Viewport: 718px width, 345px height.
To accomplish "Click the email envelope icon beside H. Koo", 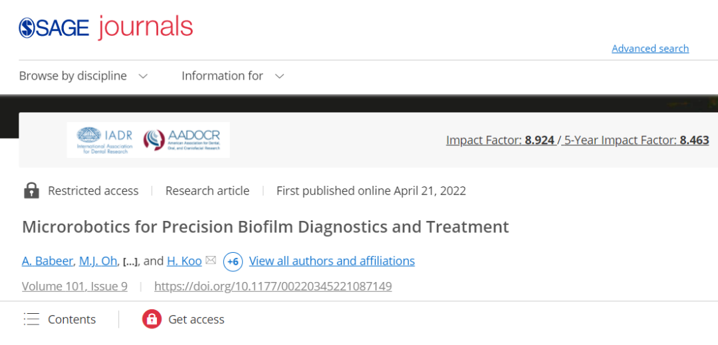I will [211, 261].
